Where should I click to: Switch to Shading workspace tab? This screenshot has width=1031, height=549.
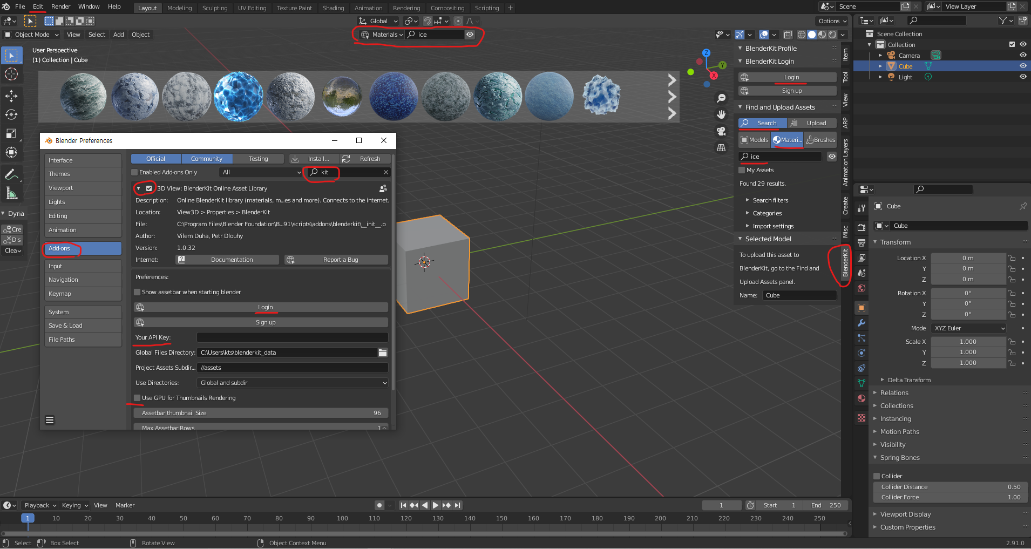(333, 8)
